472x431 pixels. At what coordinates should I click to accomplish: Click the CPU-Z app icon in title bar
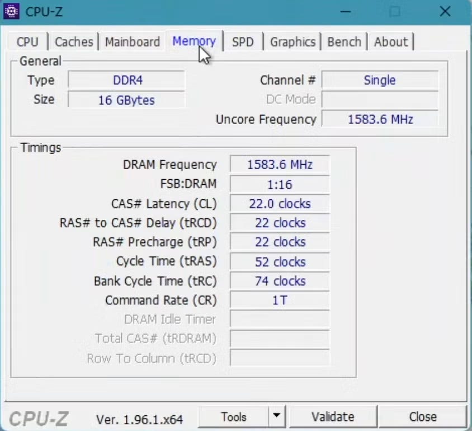coord(11,11)
